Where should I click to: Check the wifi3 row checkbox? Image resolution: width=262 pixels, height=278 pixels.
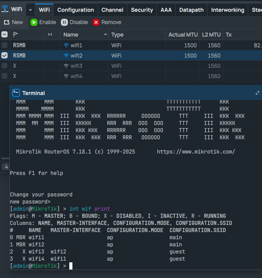pos(4,66)
